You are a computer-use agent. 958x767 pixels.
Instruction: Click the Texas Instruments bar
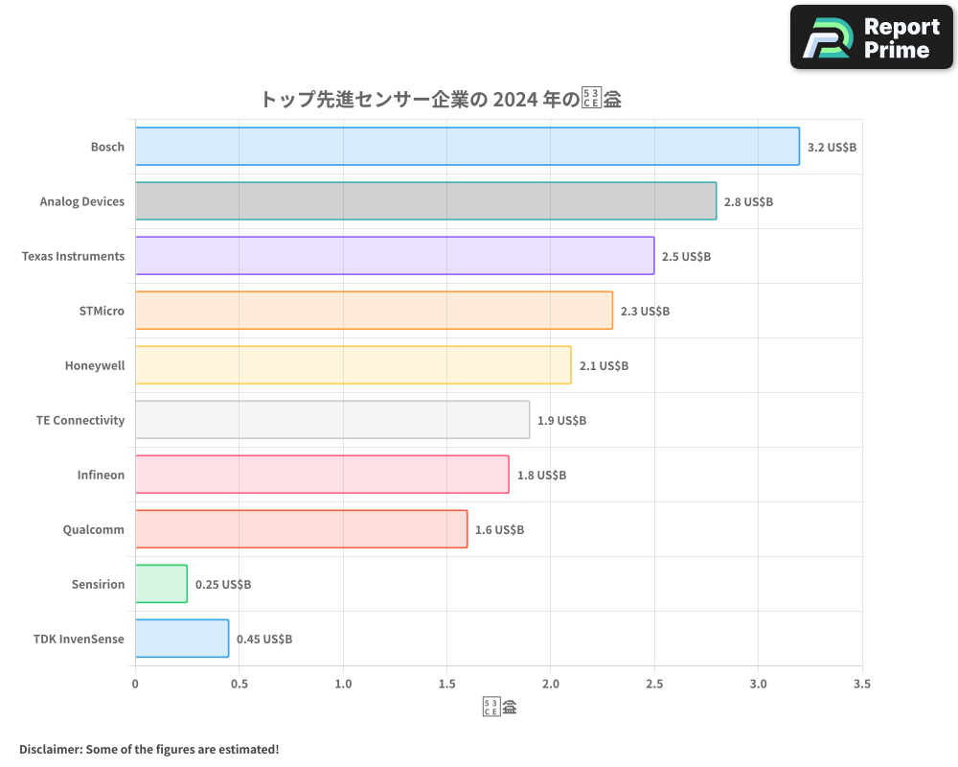393,256
